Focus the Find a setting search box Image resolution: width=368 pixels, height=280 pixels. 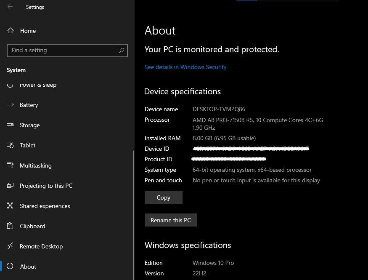[x=63, y=51]
